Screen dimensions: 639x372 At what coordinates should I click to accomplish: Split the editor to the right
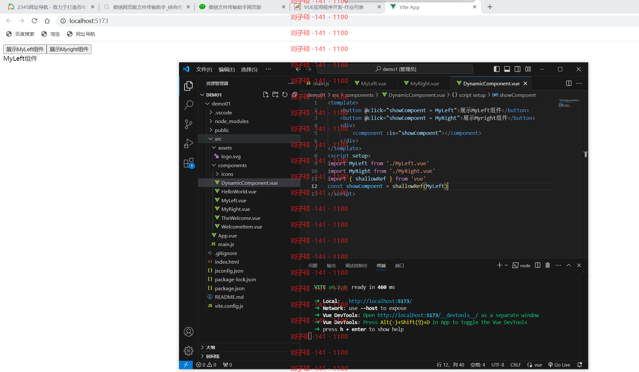(x=569, y=83)
